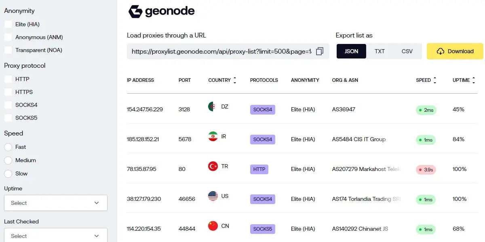Copy the proxy list URL using copy icon

point(320,51)
